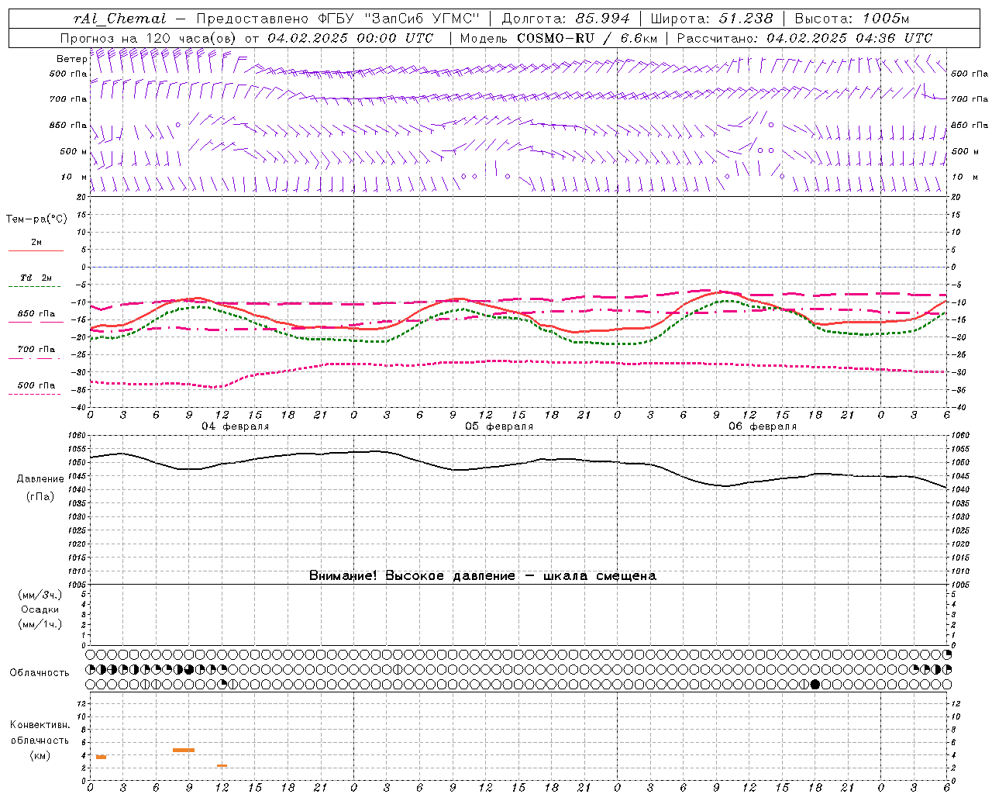Click the Тем-ра(°C) axis label
This screenshot has width=992, height=794.
click(x=36, y=219)
